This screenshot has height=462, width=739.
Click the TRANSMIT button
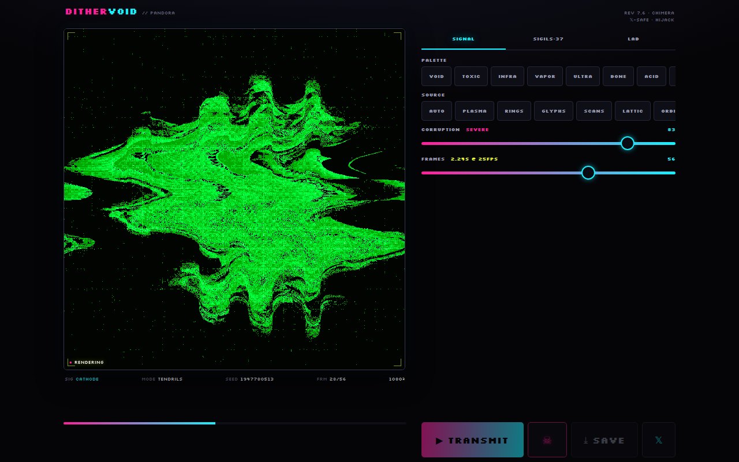[472, 440]
